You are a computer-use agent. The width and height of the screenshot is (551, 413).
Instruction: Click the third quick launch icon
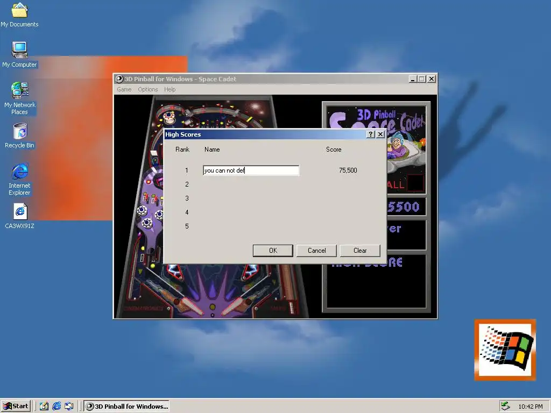(69, 406)
